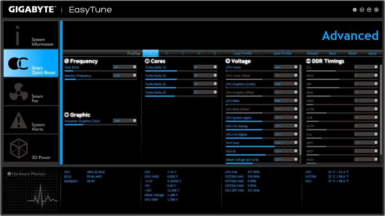Open the settings gear icon
The image size is (385, 216).
coord(355,10)
